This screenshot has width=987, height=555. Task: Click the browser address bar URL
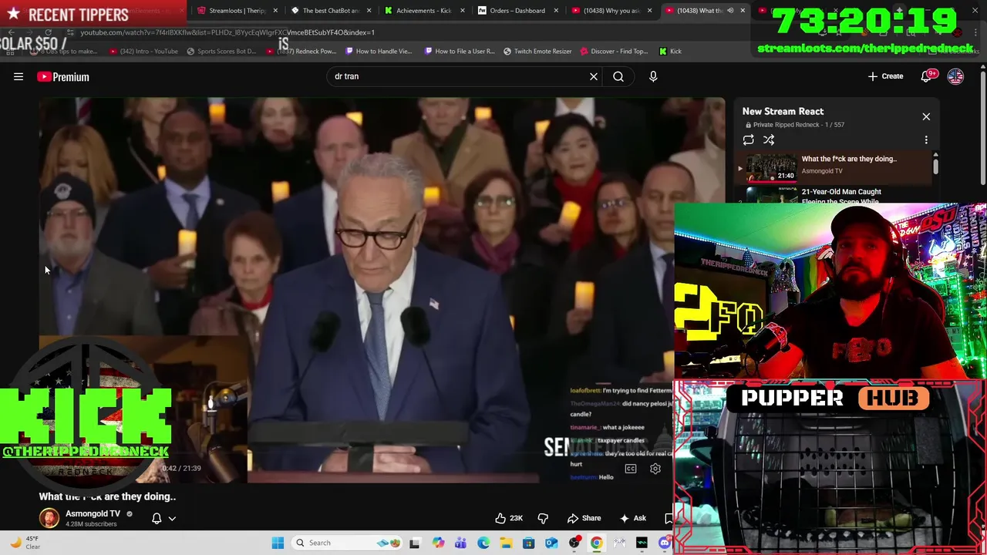pos(227,32)
